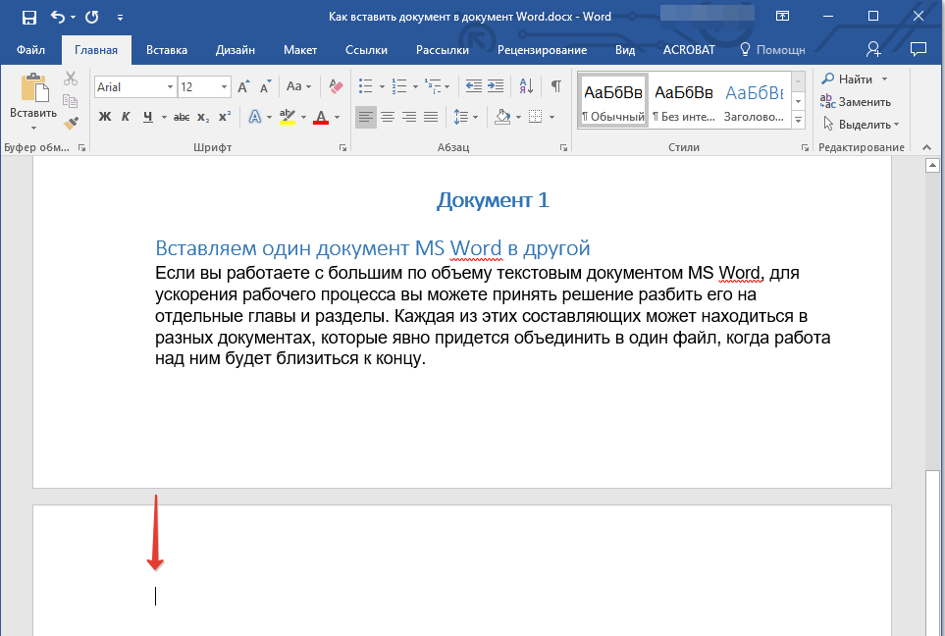Click the Найти button
This screenshot has width=945, height=636.
(855, 79)
